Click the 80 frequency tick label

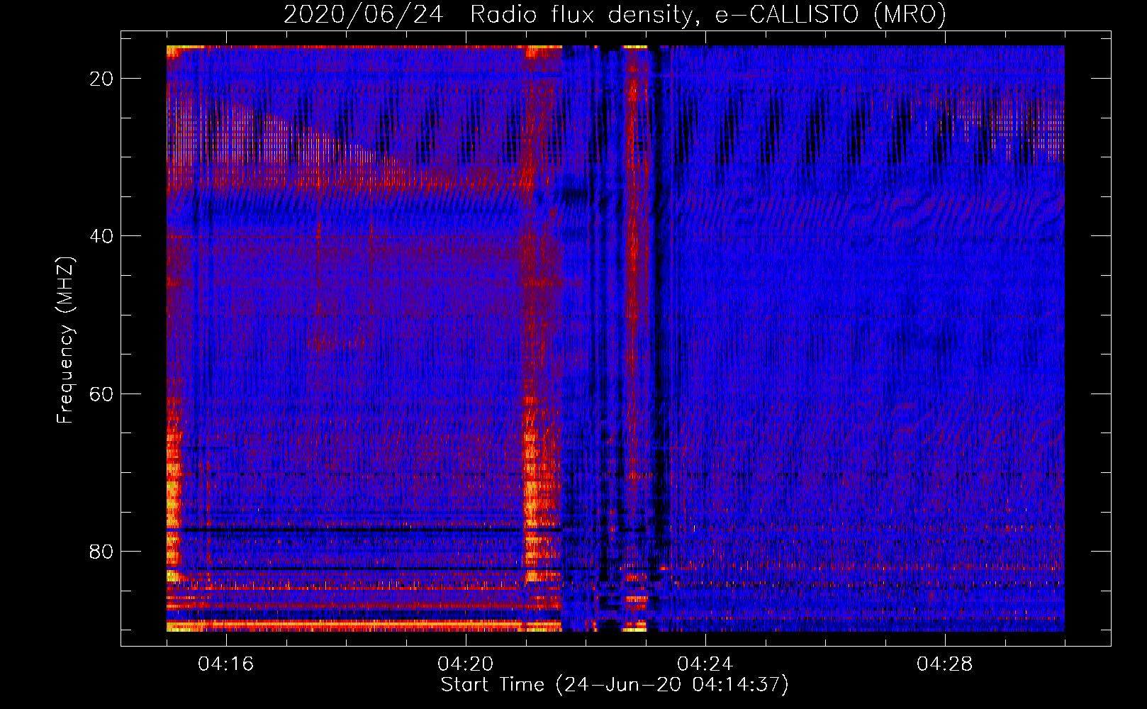coord(101,551)
